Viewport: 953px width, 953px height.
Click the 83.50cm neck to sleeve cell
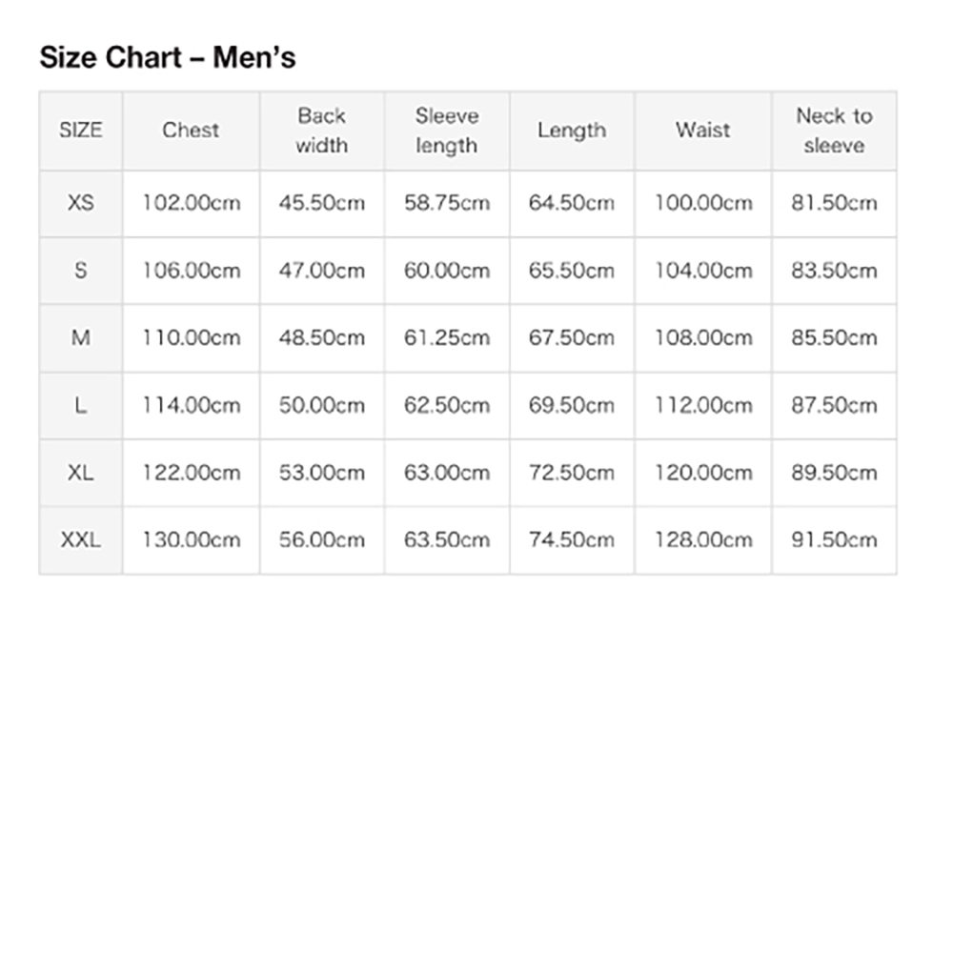coord(834,271)
